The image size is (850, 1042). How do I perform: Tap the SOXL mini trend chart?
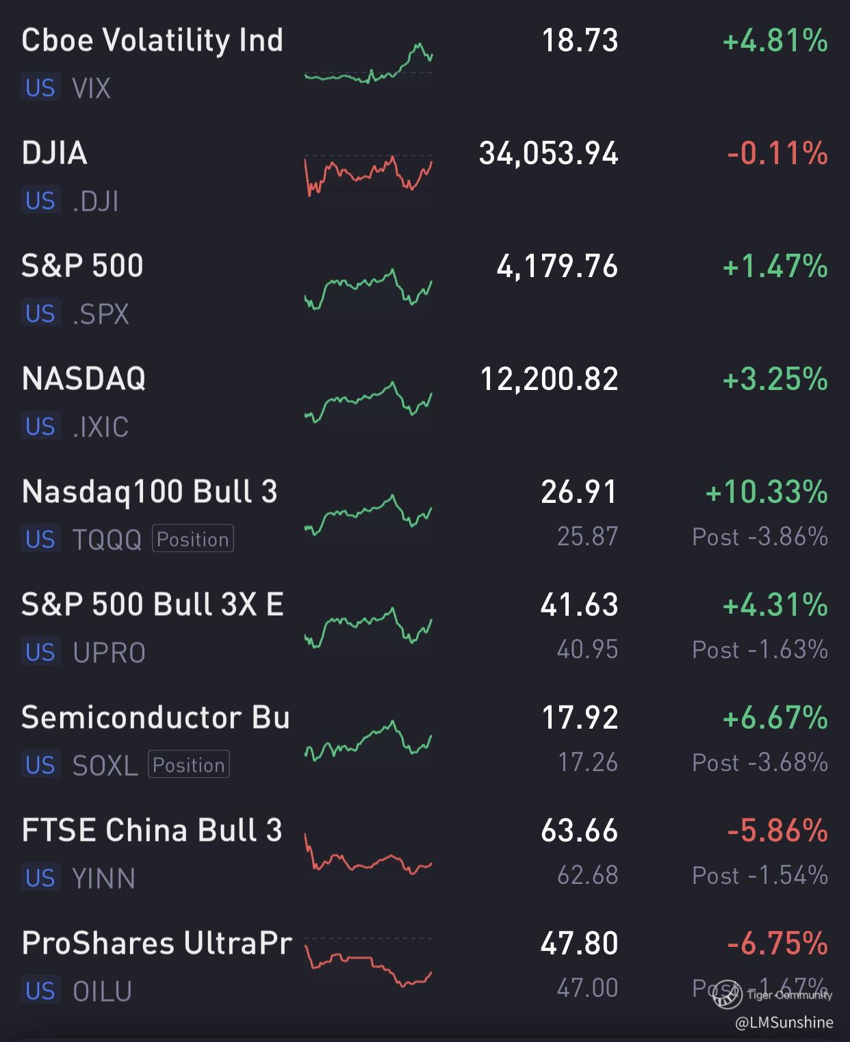(368, 740)
